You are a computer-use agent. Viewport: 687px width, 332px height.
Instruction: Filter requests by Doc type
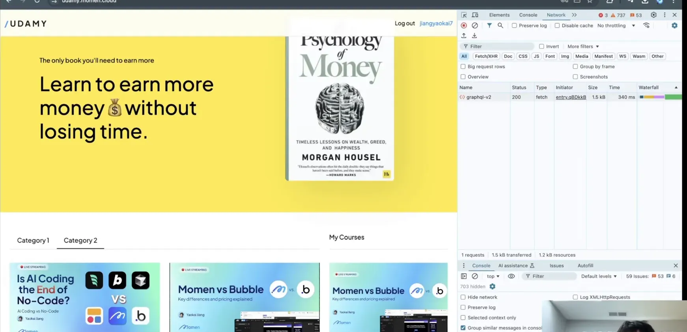click(x=508, y=56)
